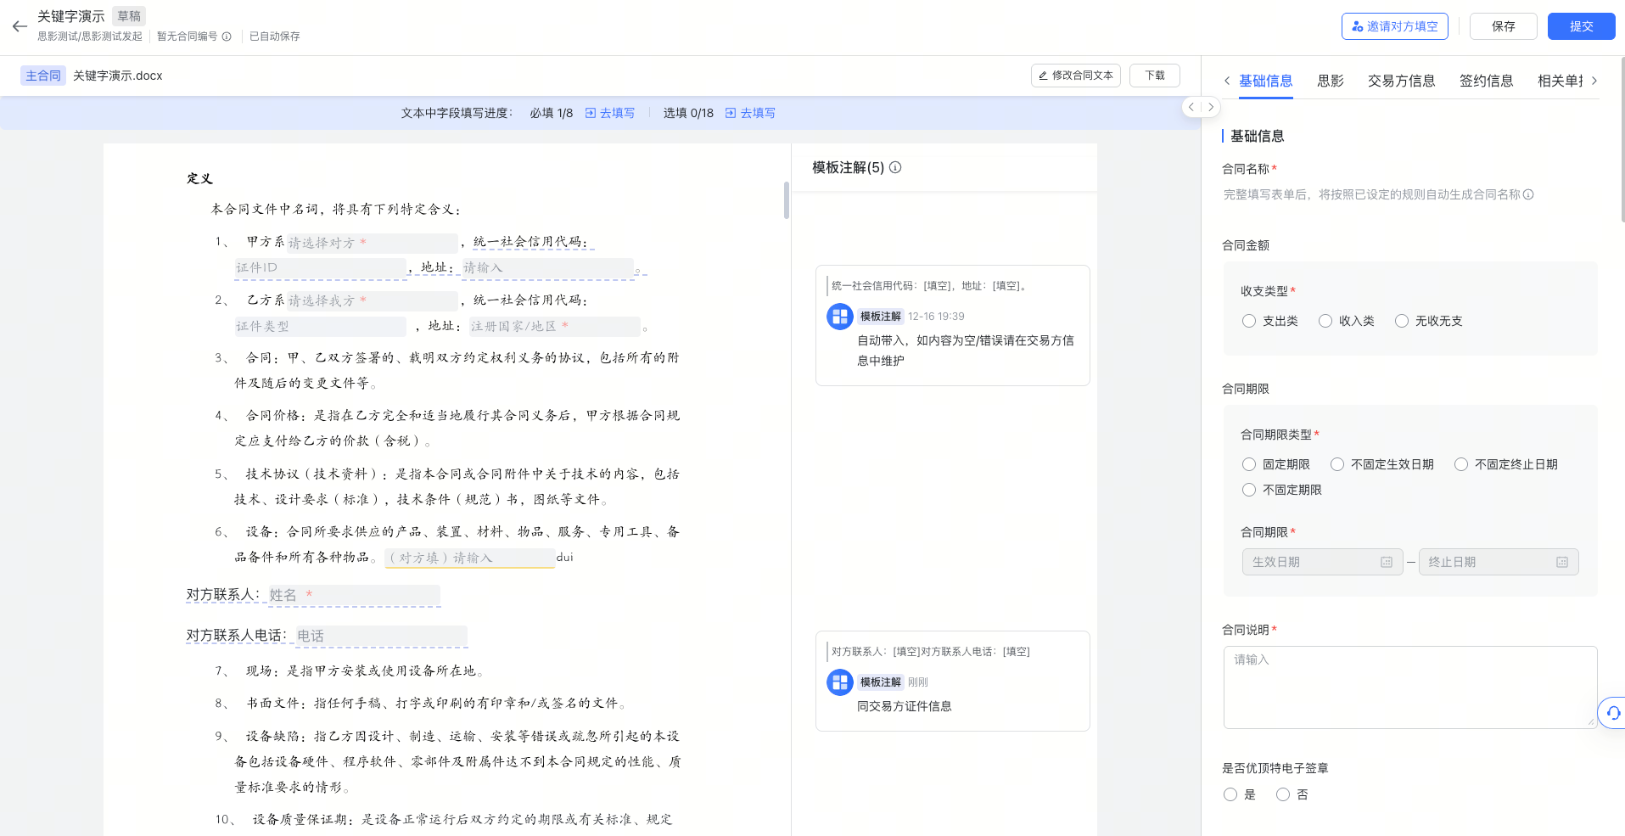Click the circular refresh icon at bottom right
This screenshot has width=1625, height=836.
[1611, 713]
